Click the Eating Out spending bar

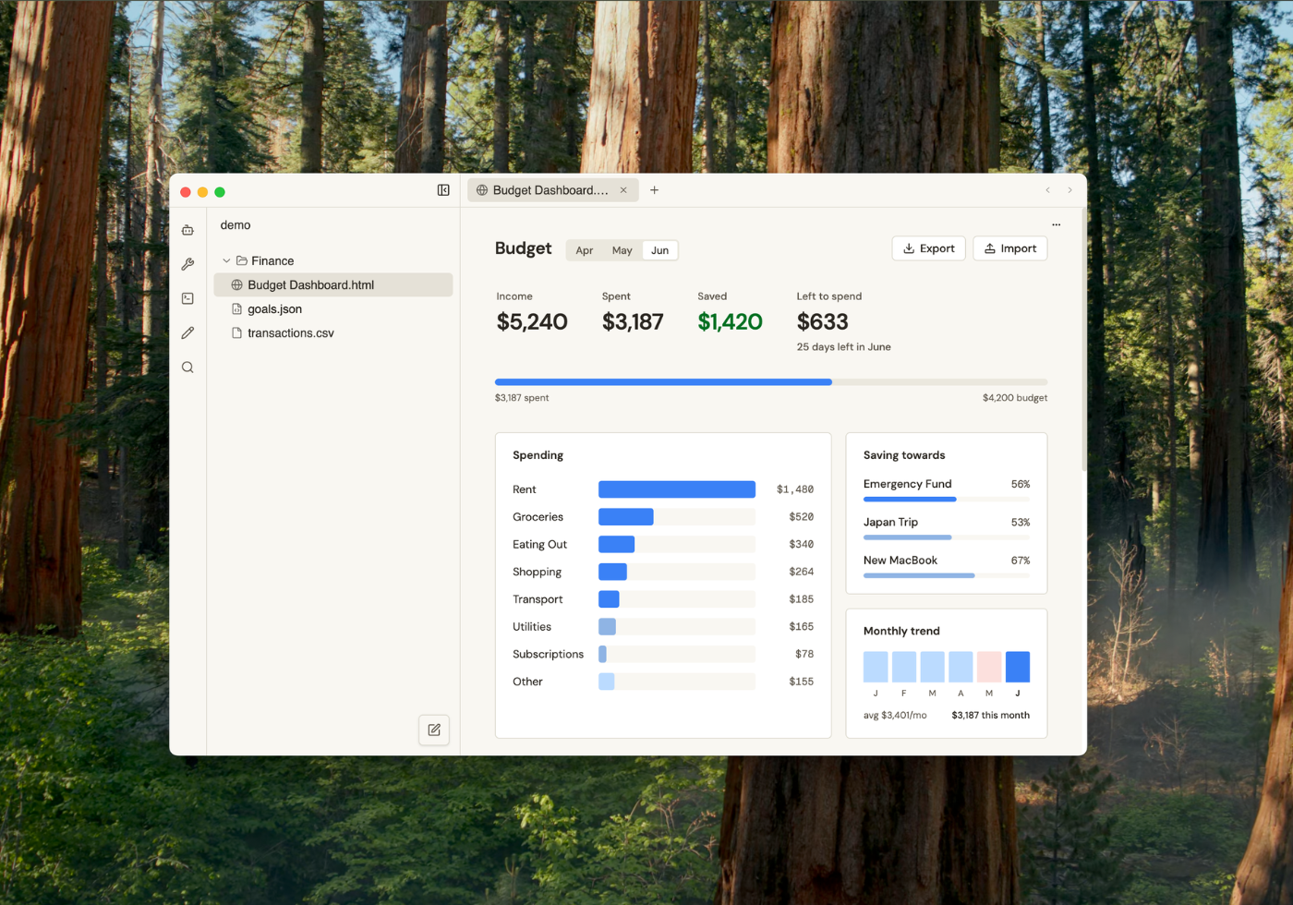click(x=617, y=544)
